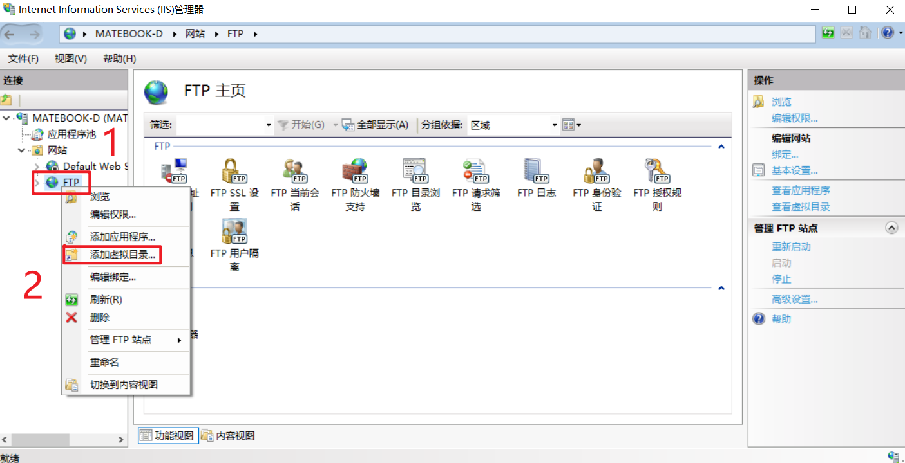The width and height of the screenshot is (905, 463).
Task: Click the refresh page icon in address bar
Action: point(828,32)
